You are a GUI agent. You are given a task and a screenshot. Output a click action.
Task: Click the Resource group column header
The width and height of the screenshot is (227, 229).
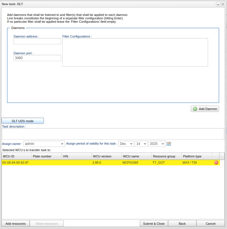166,156
